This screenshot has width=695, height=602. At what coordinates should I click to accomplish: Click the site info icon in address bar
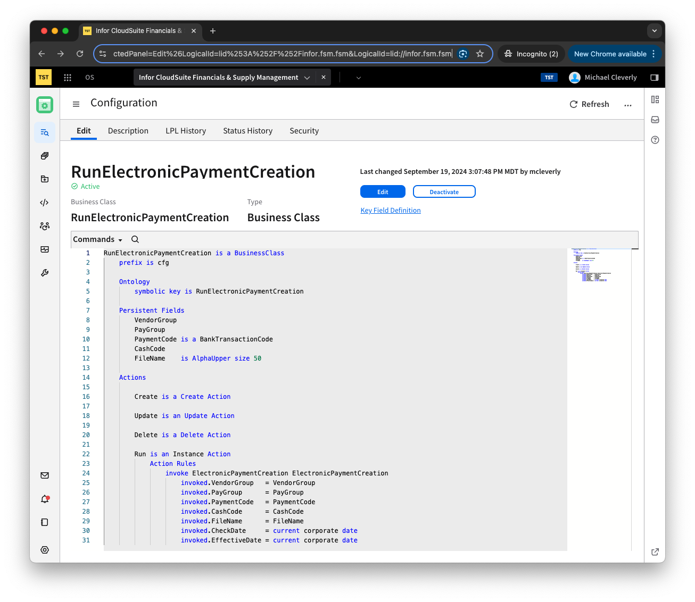coord(103,54)
